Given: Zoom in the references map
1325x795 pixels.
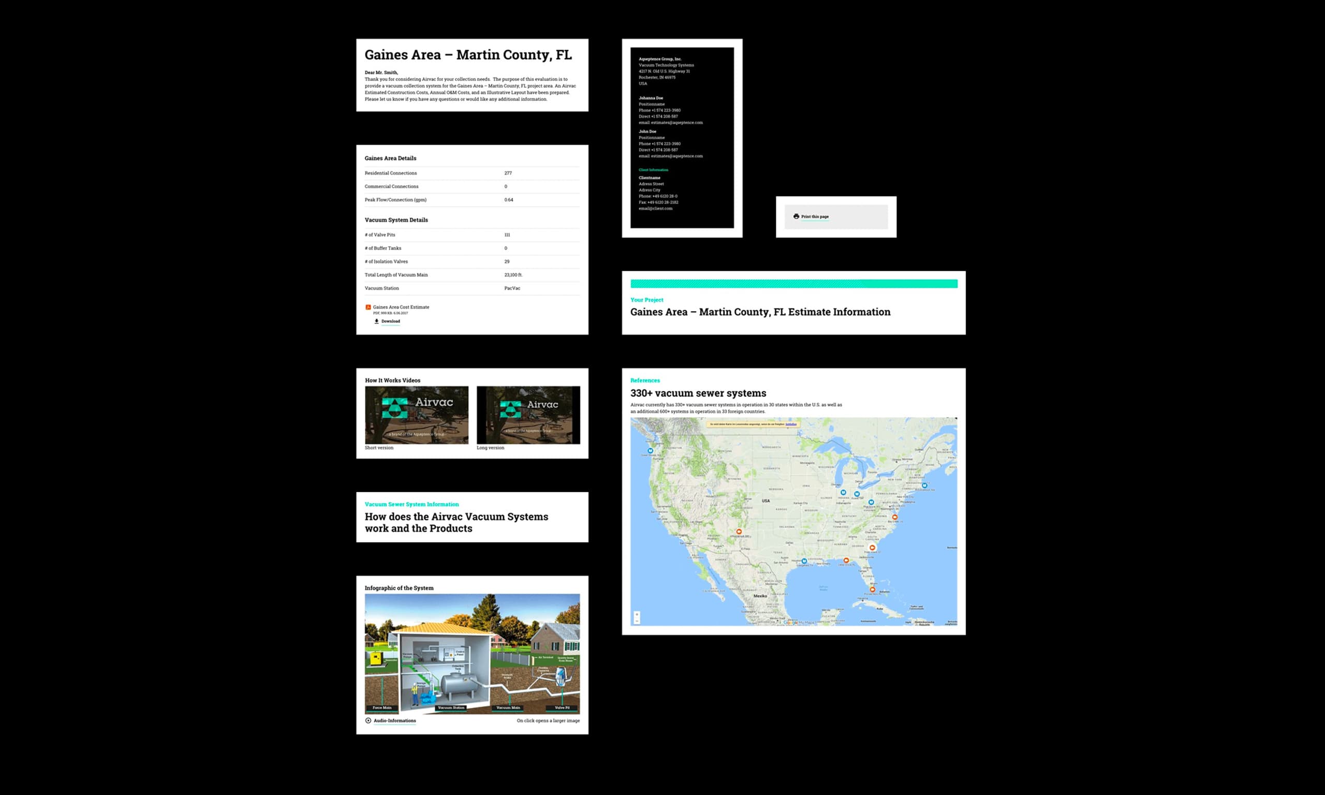Looking at the screenshot, I should [637, 614].
